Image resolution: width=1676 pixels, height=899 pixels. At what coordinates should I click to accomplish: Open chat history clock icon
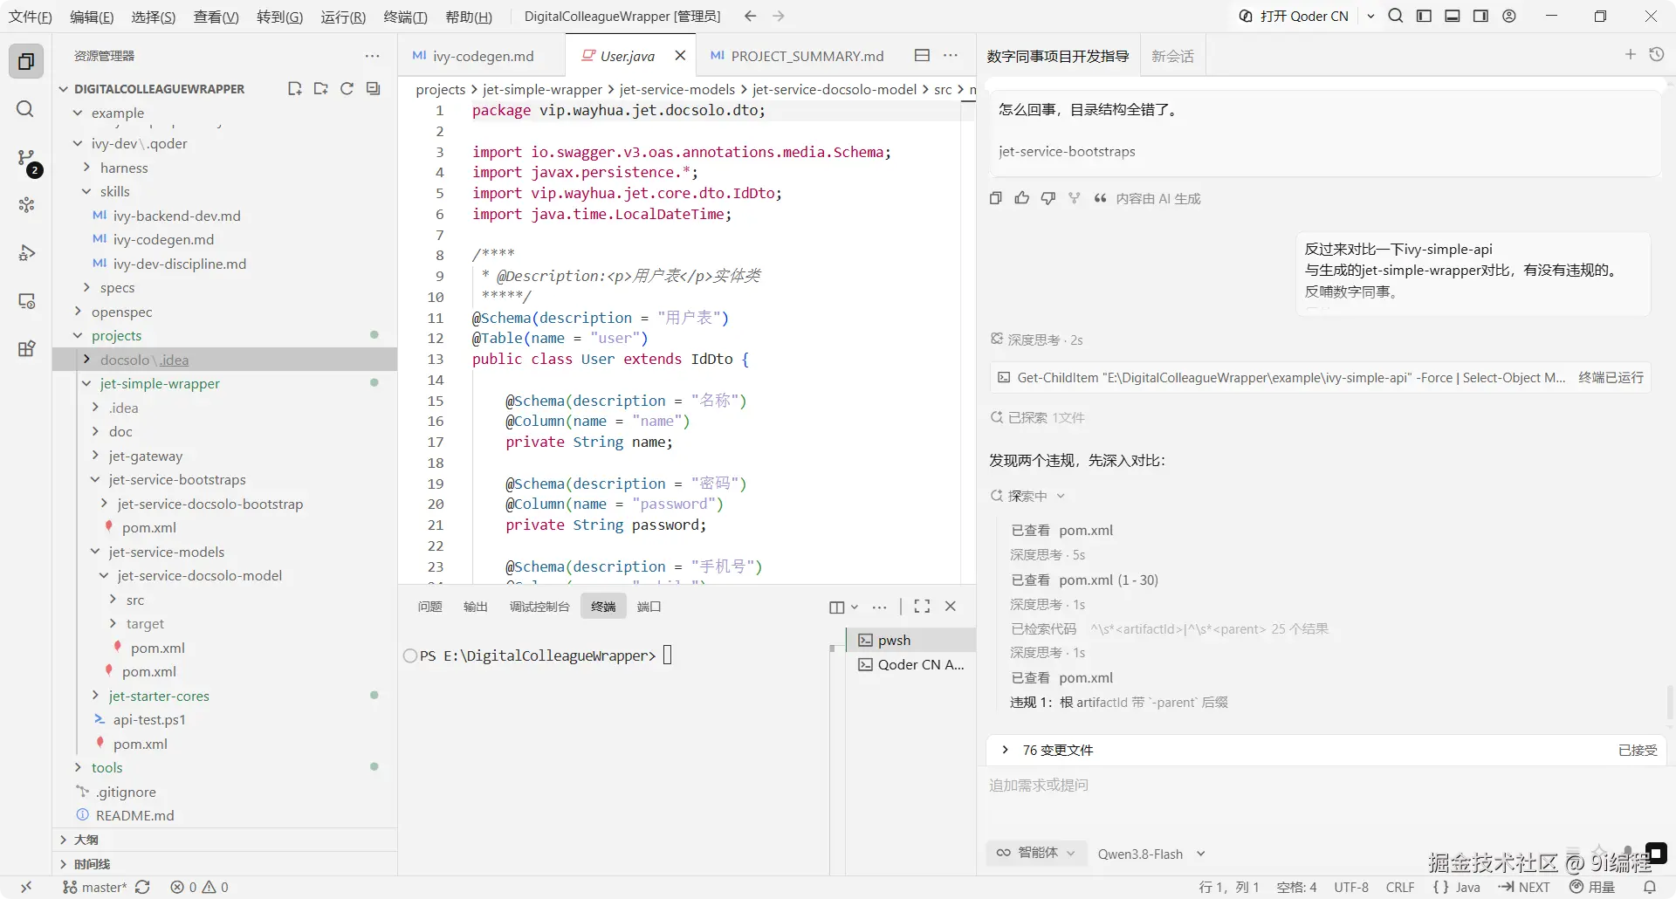[1657, 54]
